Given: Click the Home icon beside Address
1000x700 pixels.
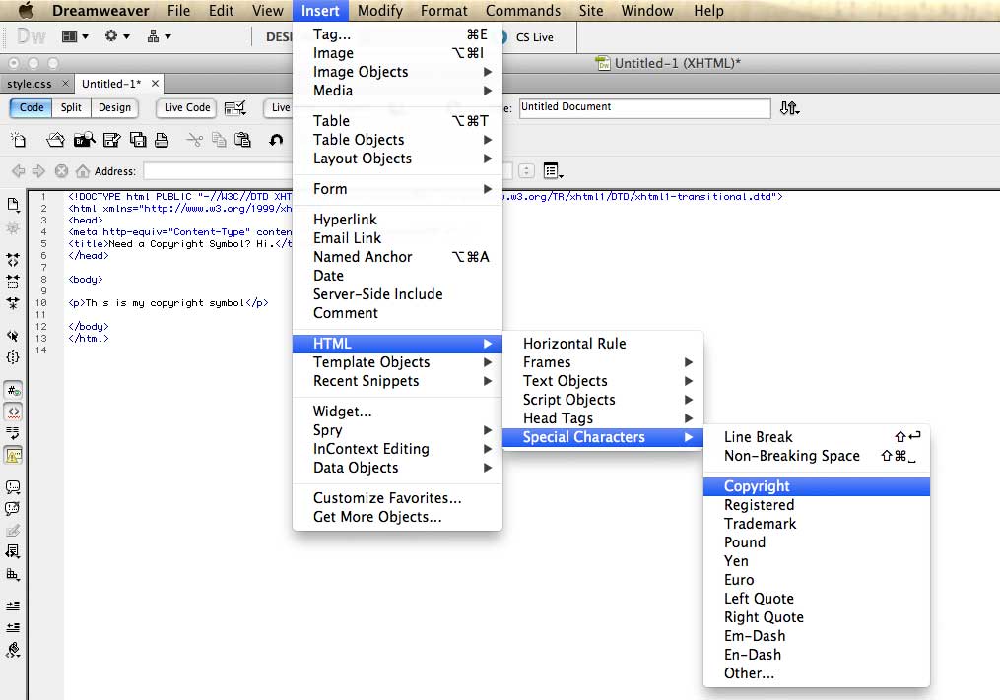Looking at the screenshot, I should point(83,171).
